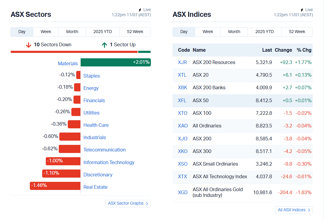Screen dimensions: 324x220
Task: Click the red Telecommunication bar
Action: coord(70,149)
